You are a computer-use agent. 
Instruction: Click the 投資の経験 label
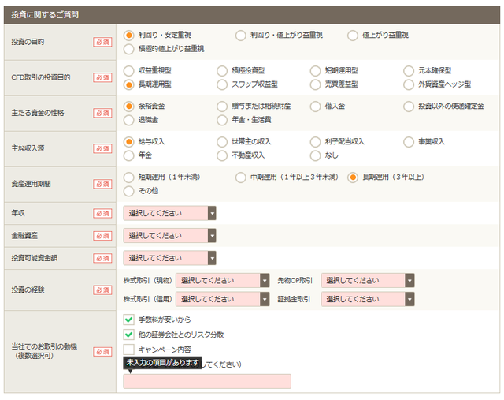28,290
